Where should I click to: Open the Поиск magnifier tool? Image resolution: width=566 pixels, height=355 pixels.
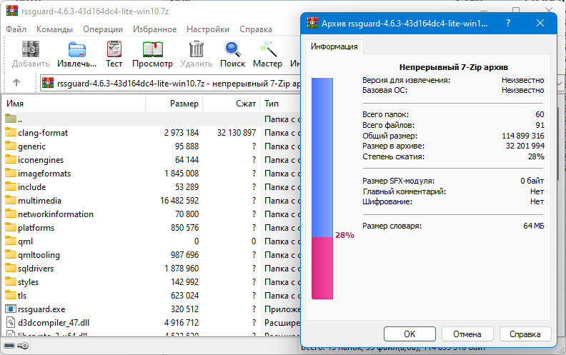point(232,49)
